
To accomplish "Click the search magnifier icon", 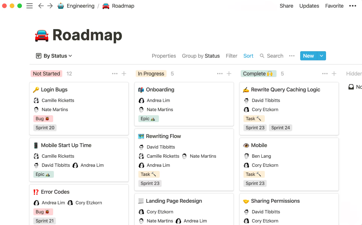I will [262, 56].
